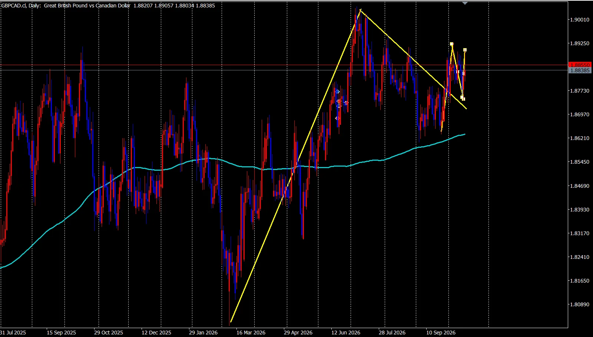The image size is (593, 337).
Task: Click the 1.83170 price scale label
Action: [579, 233]
